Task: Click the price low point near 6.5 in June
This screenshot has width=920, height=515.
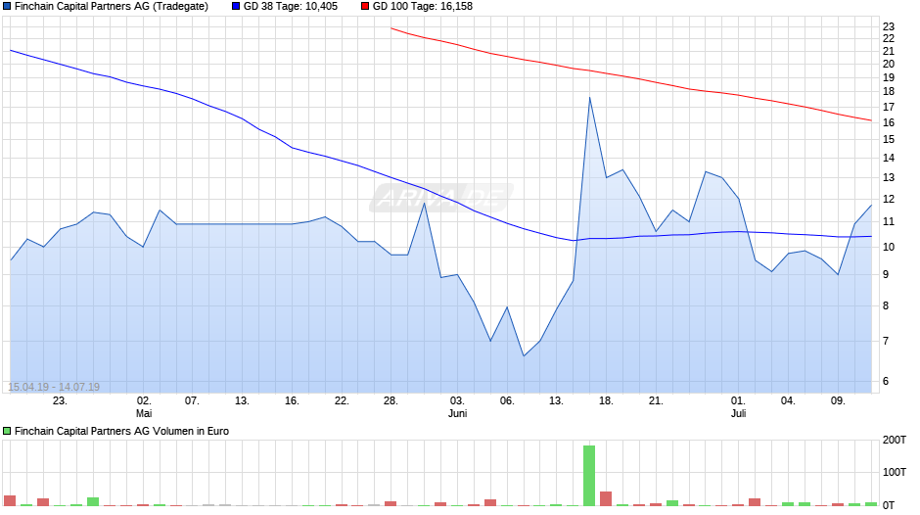Action: pos(524,355)
